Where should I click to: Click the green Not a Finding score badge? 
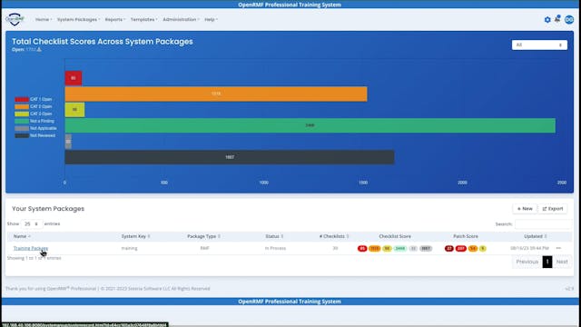[399, 248]
